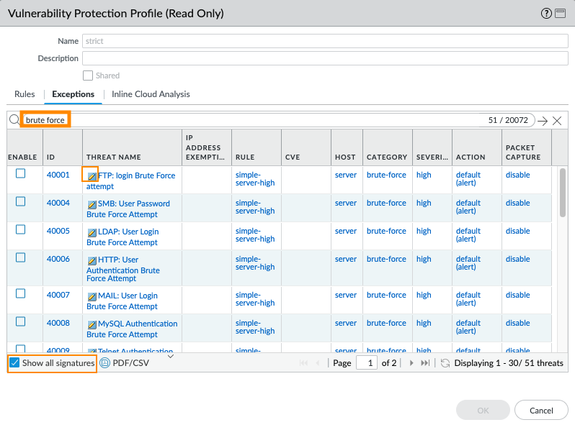
Task: Open the Inline Cloud Analysis tab
Action: tap(151, 94)
